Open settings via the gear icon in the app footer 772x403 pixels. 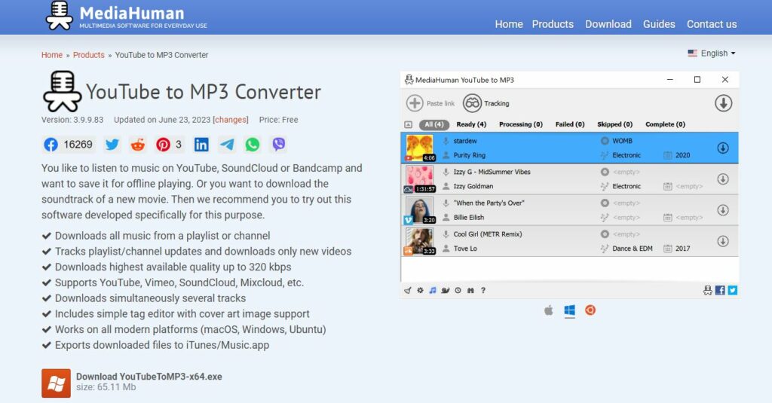click(x=420, y=290)
